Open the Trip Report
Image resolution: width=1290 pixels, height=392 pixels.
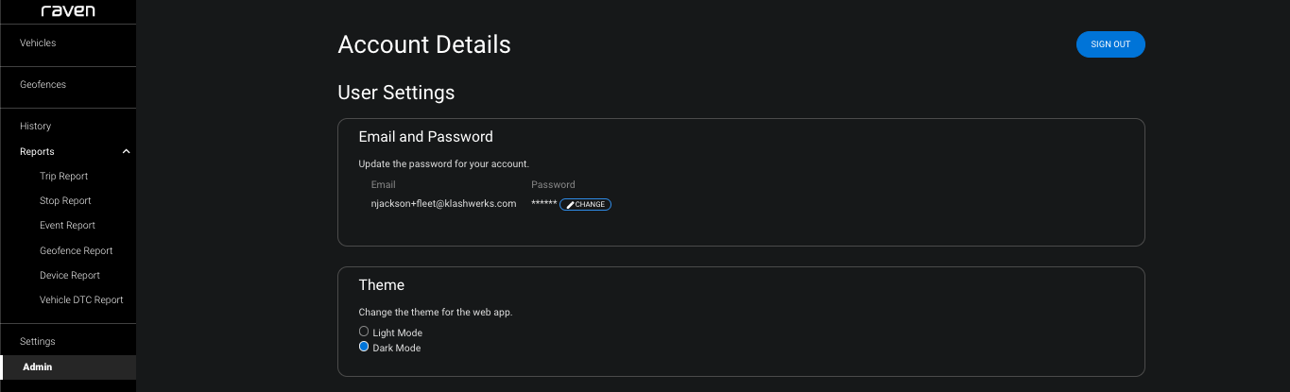(x=64, y=176)
